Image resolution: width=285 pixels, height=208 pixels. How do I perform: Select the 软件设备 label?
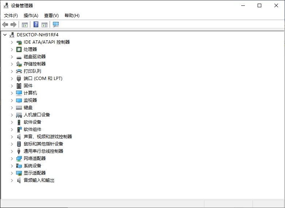(x=32, y=122)
